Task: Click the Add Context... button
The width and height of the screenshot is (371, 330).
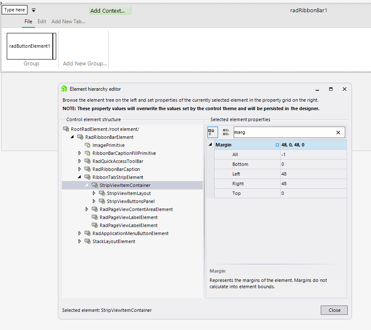Action: 110,11
